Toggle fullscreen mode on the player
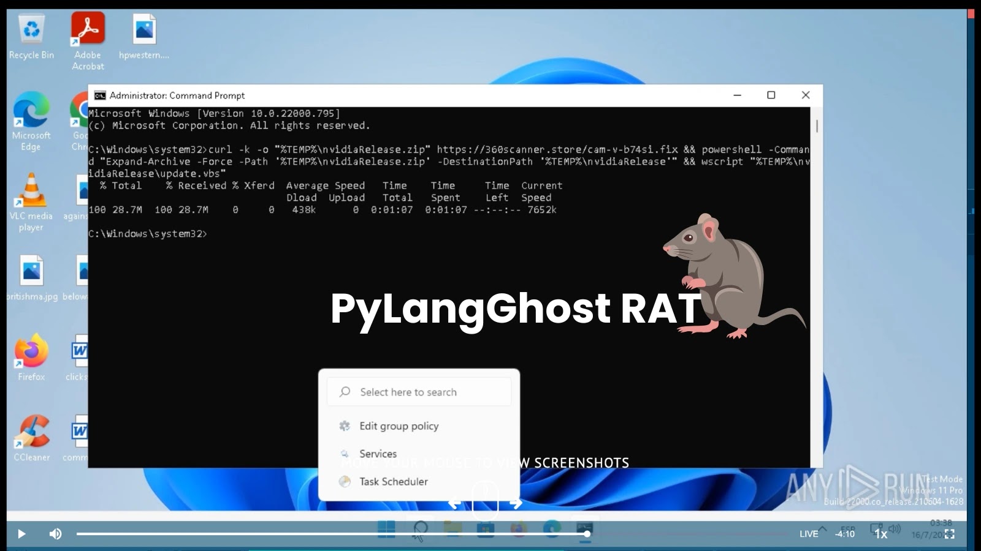 (950, 533)
